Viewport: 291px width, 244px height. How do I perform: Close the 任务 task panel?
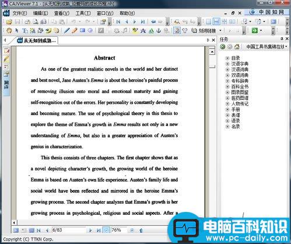287,39
